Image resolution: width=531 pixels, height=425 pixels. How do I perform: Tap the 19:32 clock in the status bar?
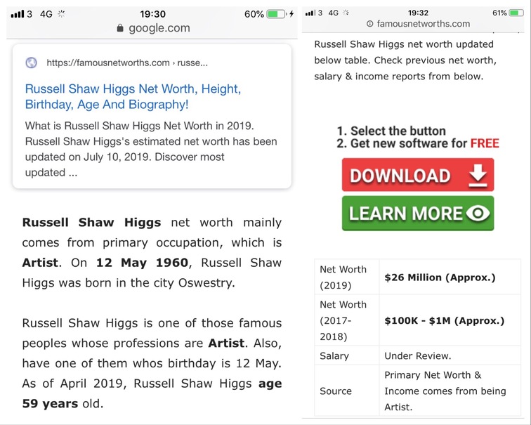coord(418,13)
